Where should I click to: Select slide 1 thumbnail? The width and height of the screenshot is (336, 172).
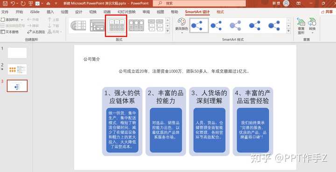tap(17, 53)
